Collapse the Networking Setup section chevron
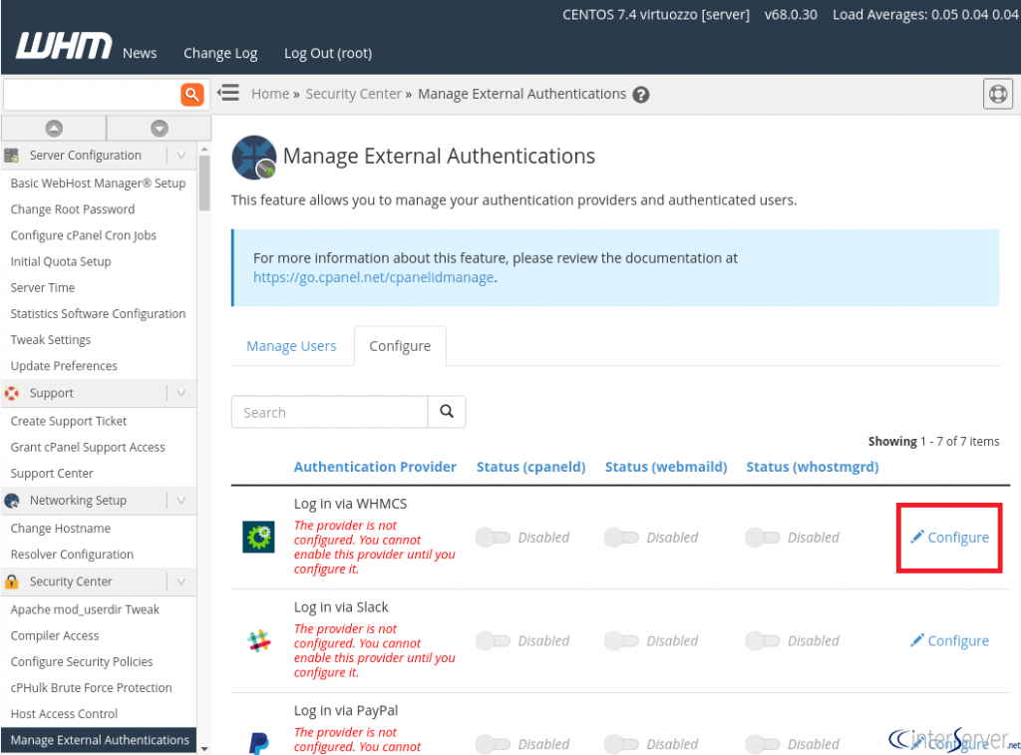 (x=181, y=501)
